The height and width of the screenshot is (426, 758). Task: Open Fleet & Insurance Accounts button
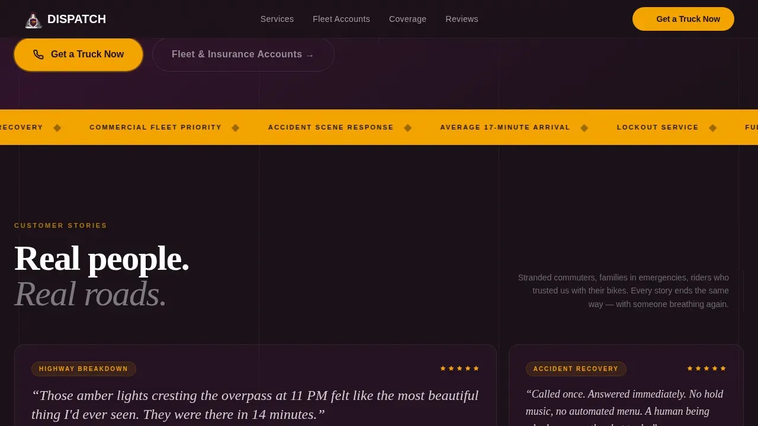(x=243, y=54)
